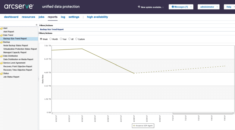235x130 pixels.
Task: Click the update refresh icon
Action: click(x=139, y=7)
